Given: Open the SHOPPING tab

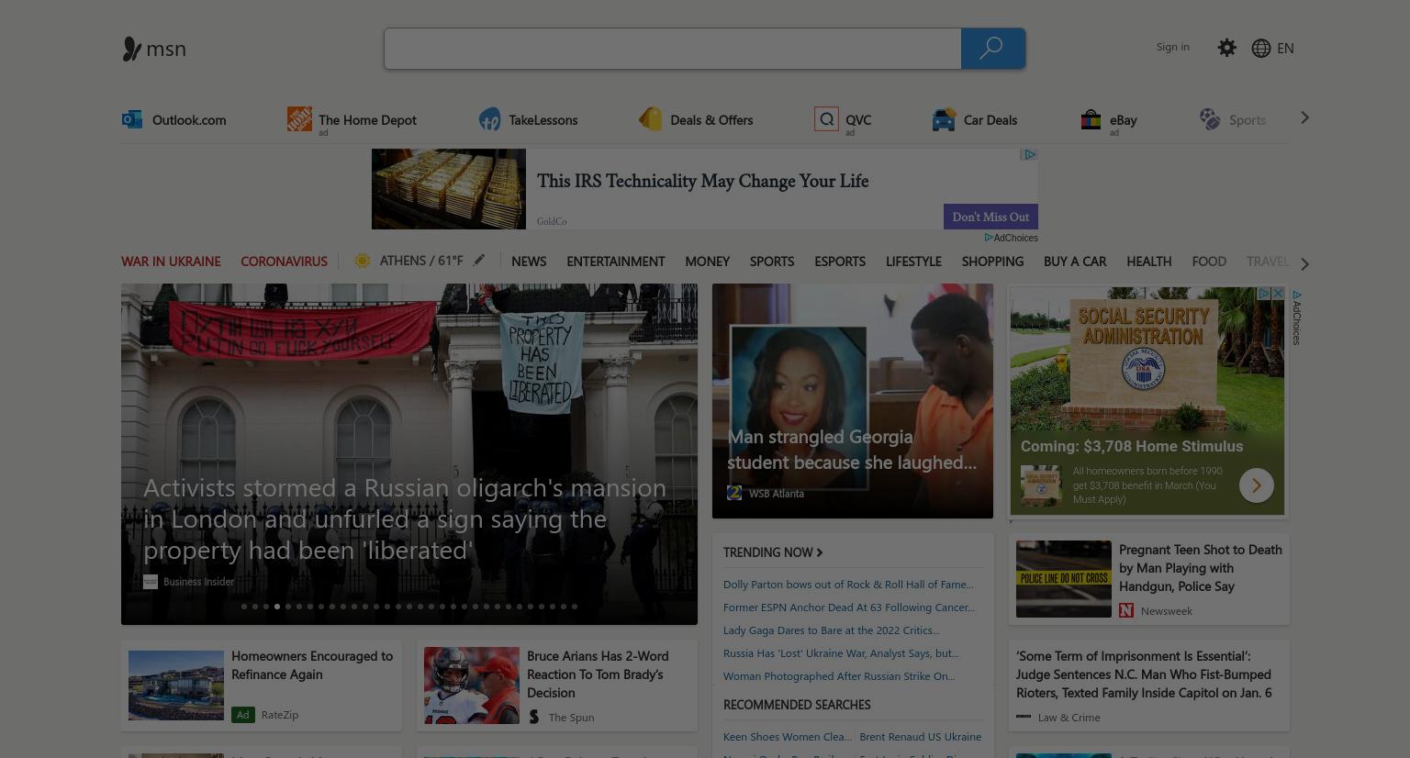Looking at the screenshot, I should tap(992, 262).
